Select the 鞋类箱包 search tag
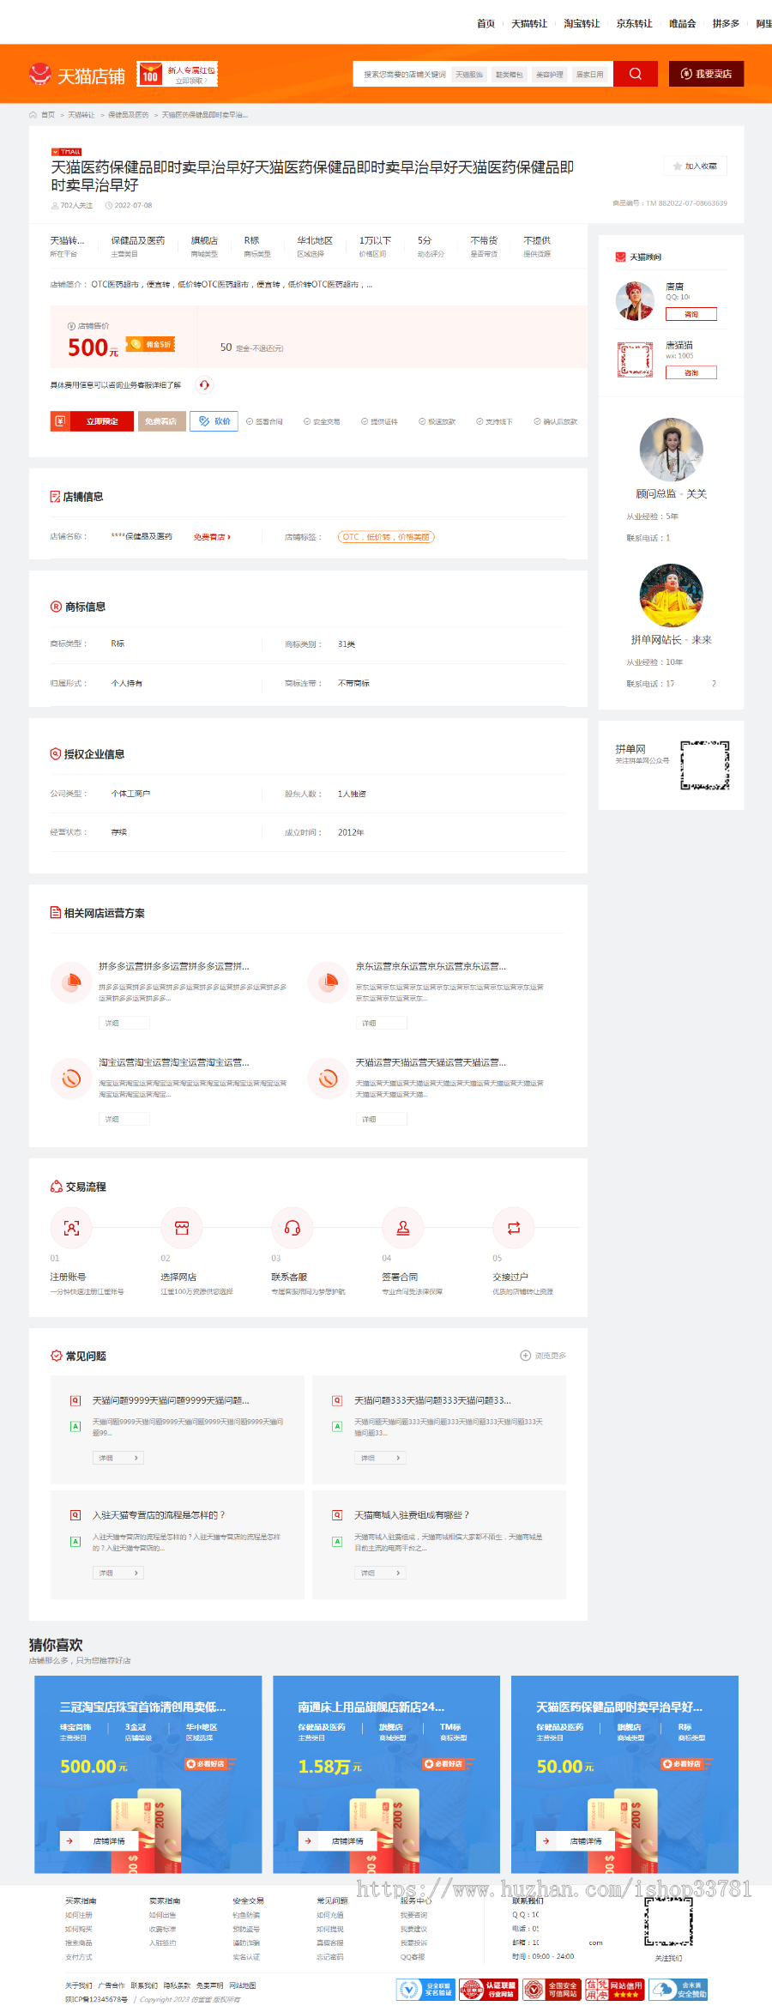 (509, 75)
